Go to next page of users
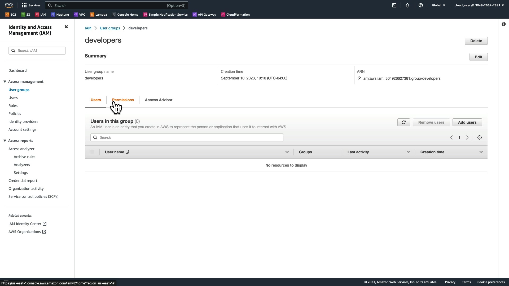Viewport: 509px width, 286px height. pyautogui.click(x=467, y=137)
